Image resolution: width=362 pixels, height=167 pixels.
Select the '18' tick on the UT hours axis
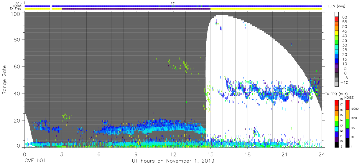pos(248,154)
